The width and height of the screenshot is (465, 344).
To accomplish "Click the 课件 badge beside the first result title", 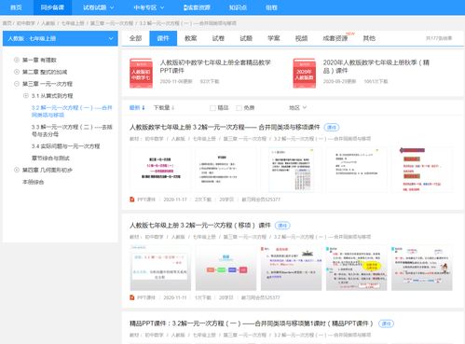I will coord(332,127).
